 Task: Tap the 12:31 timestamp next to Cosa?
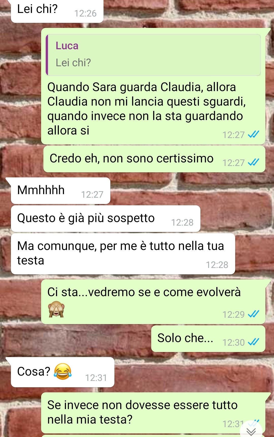[96, 378]
